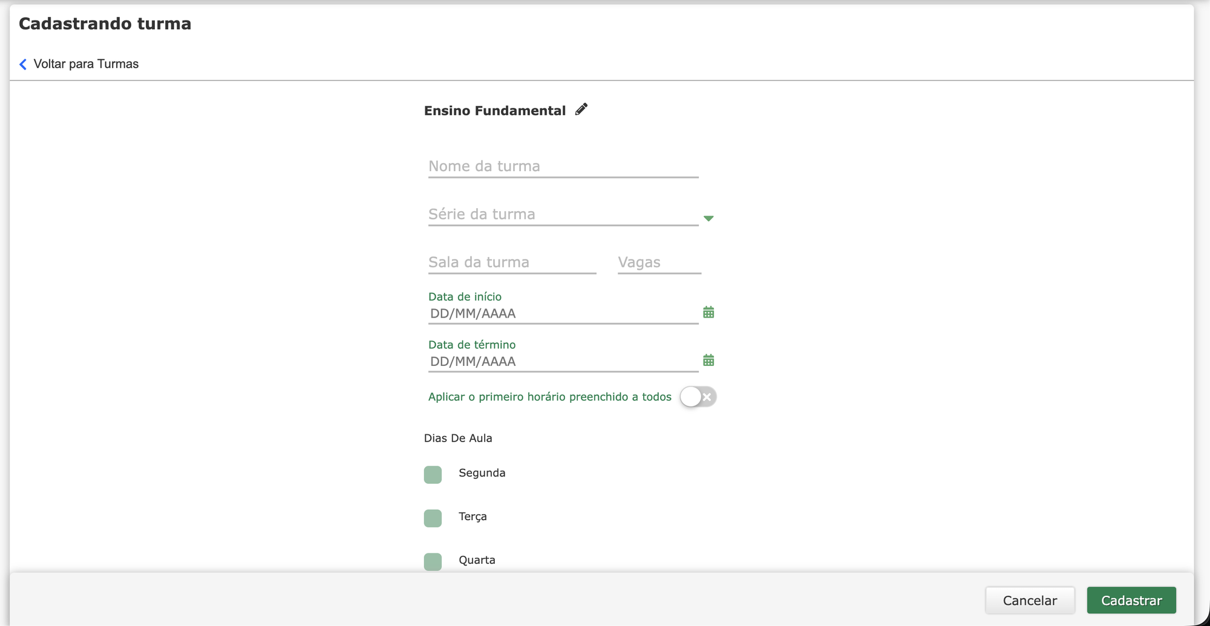Click the Ensino Fundamental heading text
The image size is (1210, 626).
click(495, 111)
